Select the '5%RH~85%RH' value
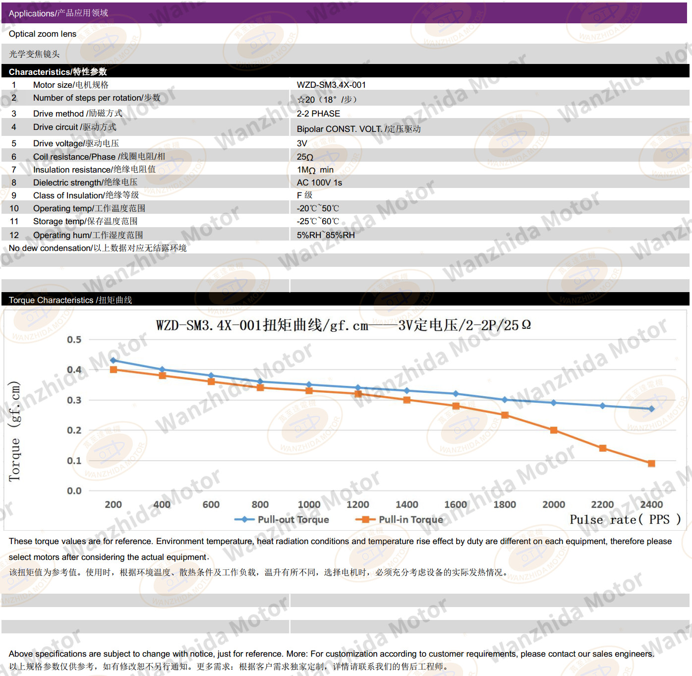The image size is (692, 676). click(326, 235)
